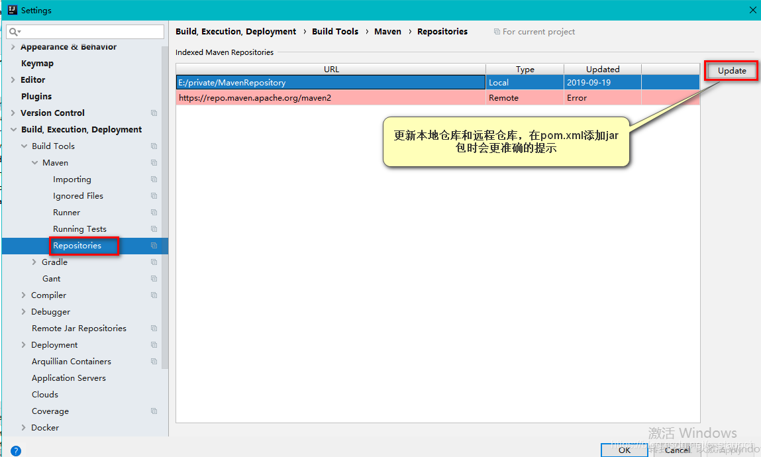The height and width of the screenshot is (457, 761).
Task: Click the settings search field
Action: (x=85, y=32)
